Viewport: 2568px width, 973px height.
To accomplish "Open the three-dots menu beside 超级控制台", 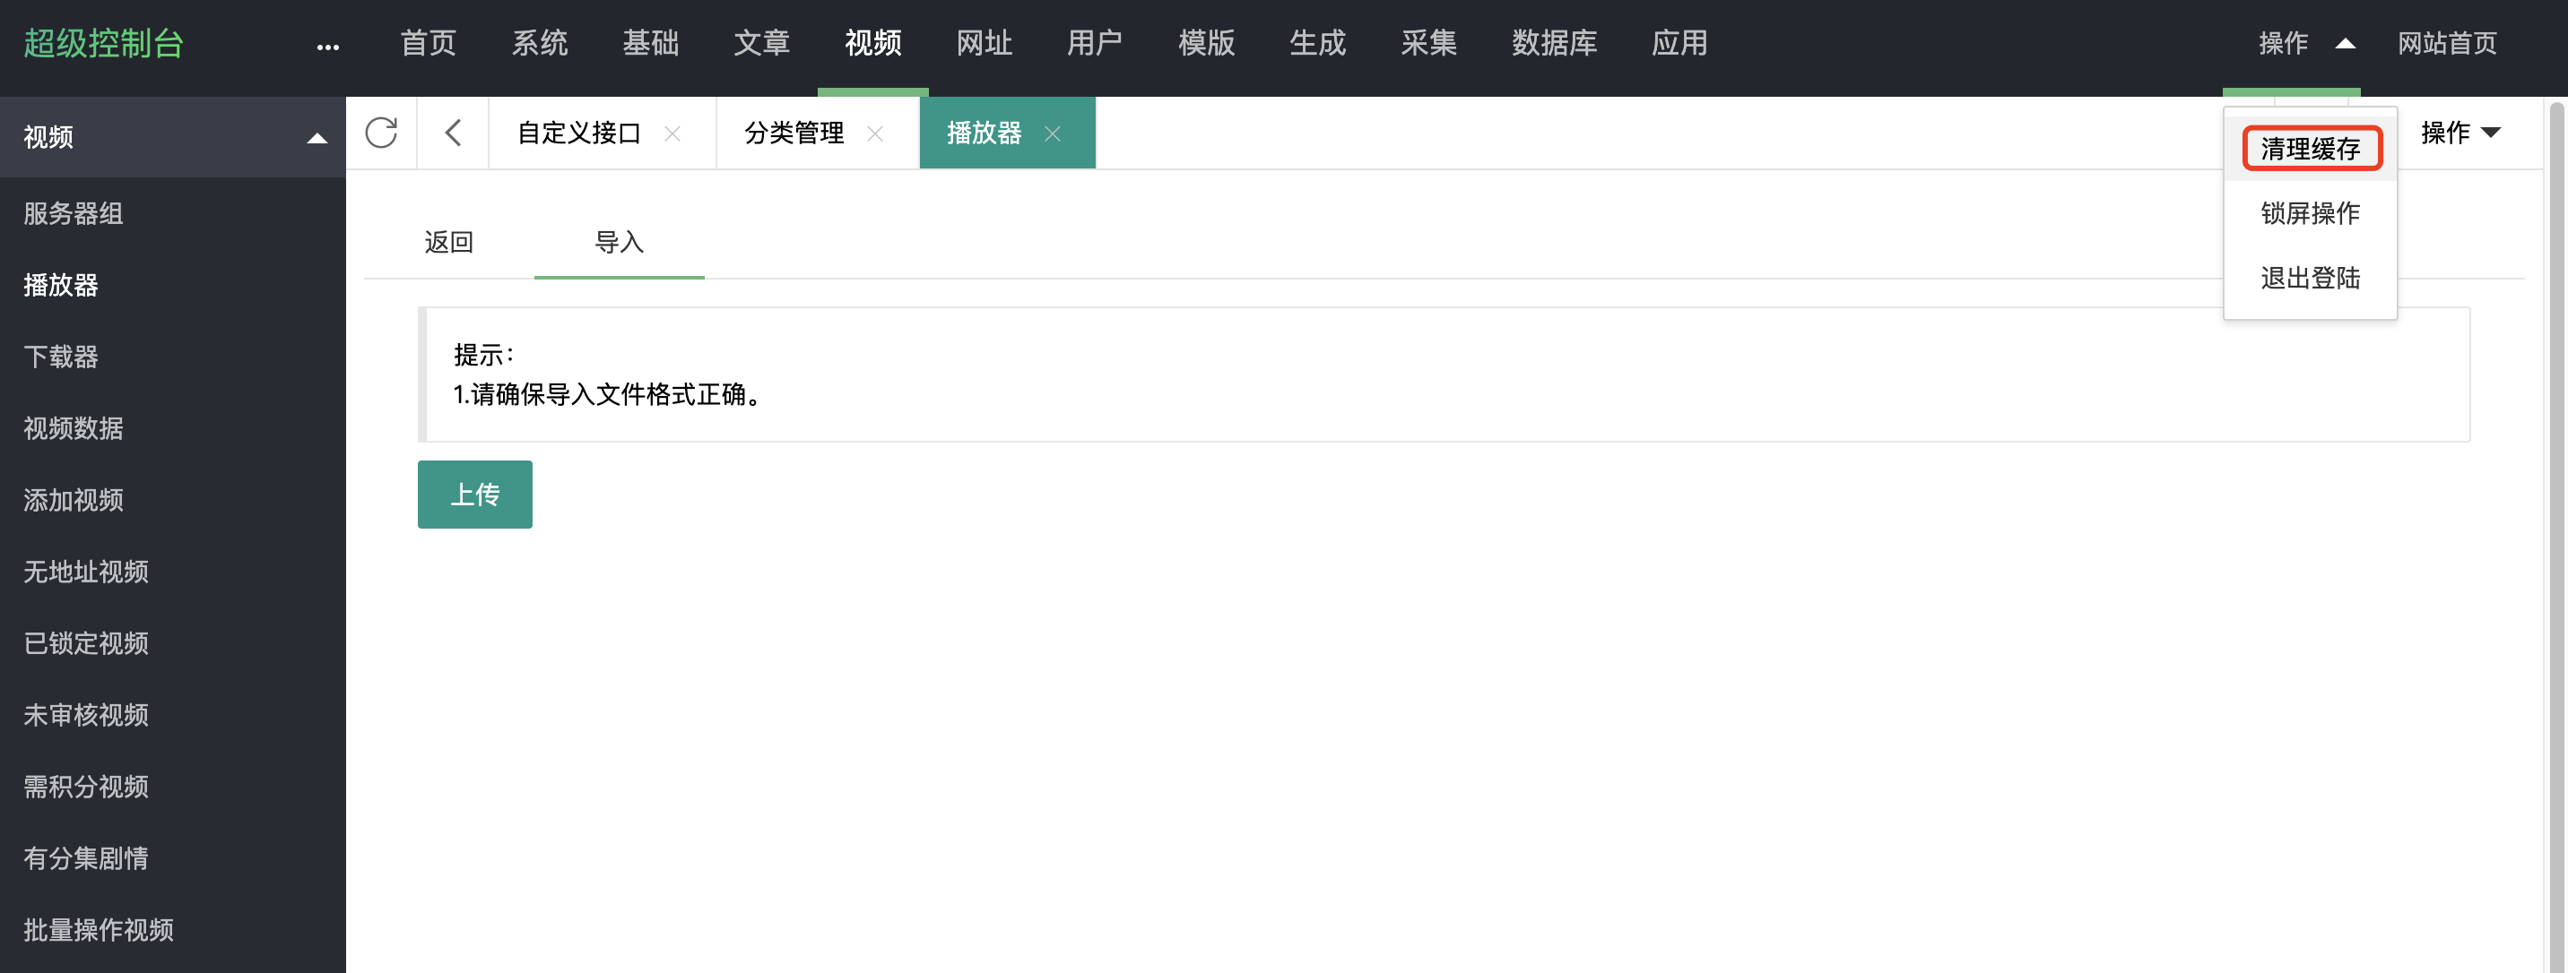I will [x=328, y=47].
